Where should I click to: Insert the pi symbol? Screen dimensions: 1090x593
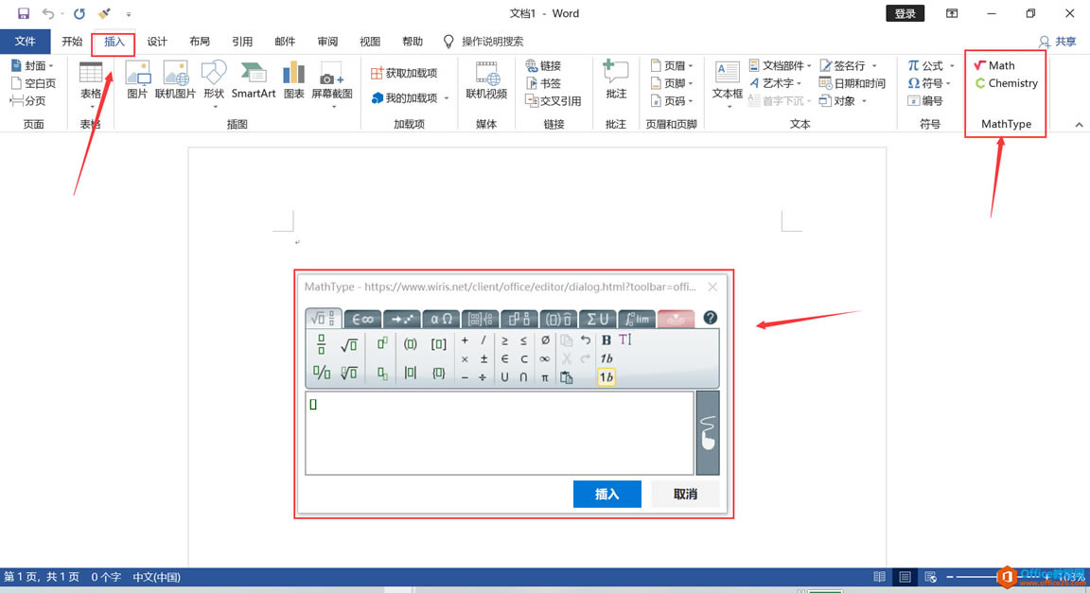tap(544, 377)
